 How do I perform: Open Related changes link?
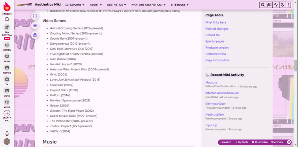217,29
